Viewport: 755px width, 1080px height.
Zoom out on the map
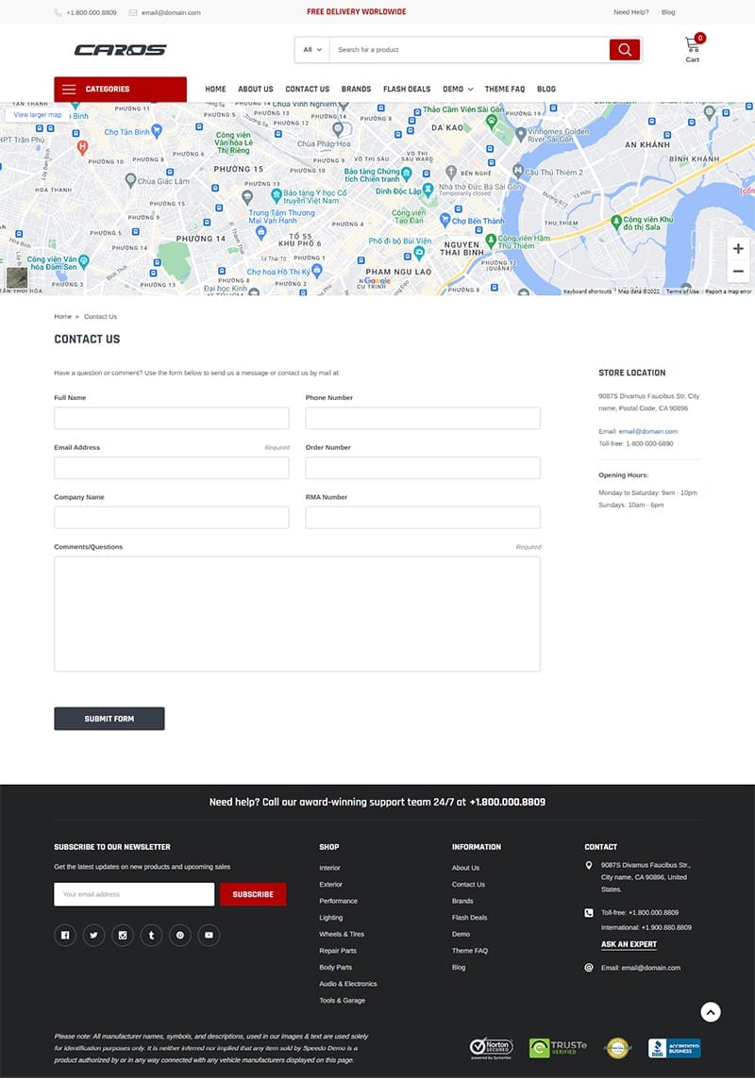(x=738, y=272)
